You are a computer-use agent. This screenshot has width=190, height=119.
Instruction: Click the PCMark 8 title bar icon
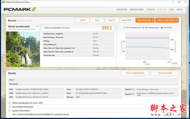[3, 2]
